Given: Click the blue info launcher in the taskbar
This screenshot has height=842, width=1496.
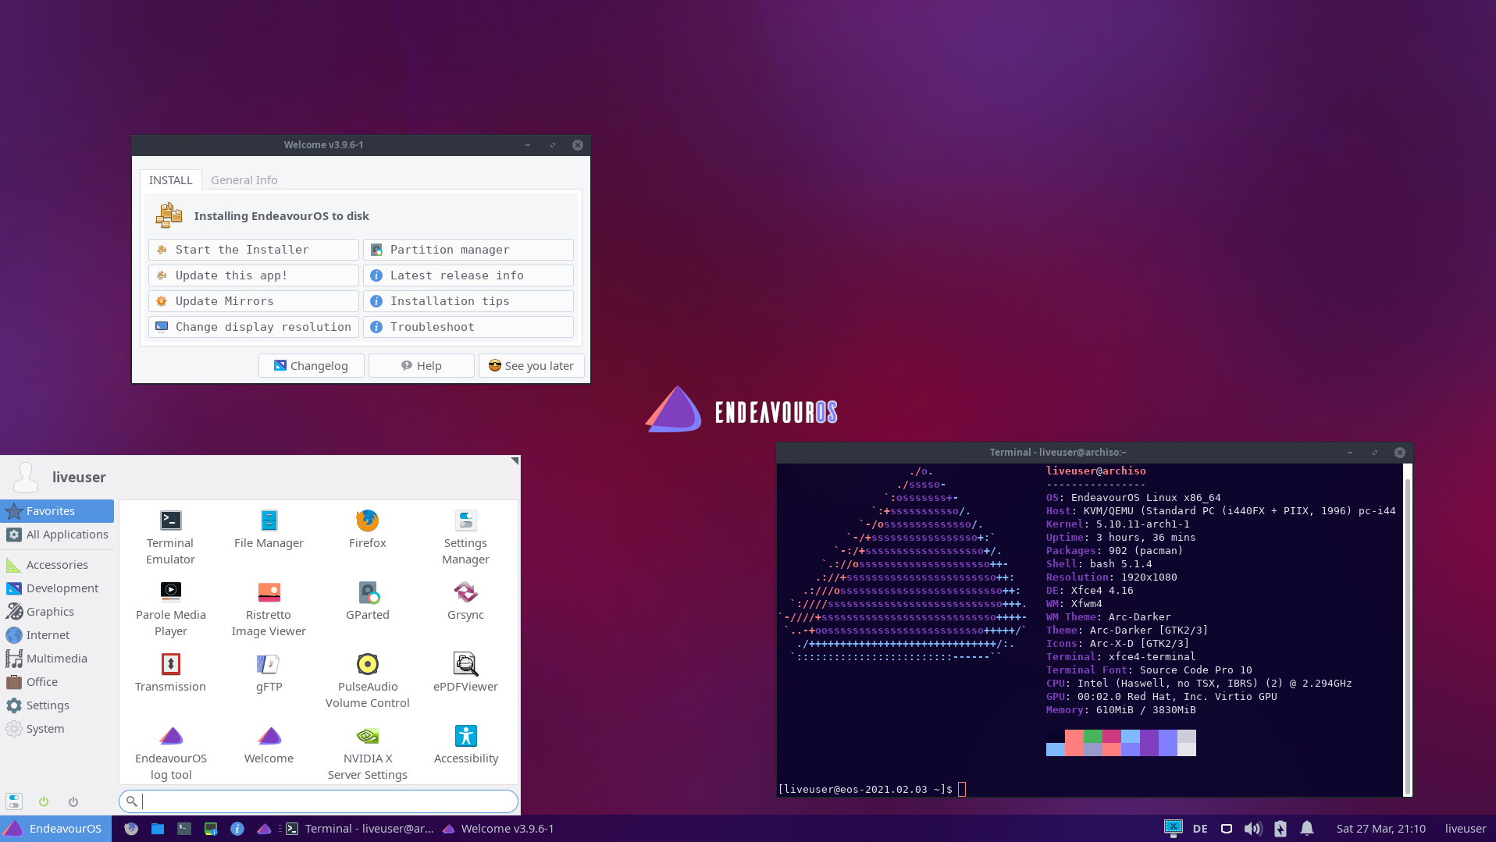Looking at the screenshot, I should [237, 829].
